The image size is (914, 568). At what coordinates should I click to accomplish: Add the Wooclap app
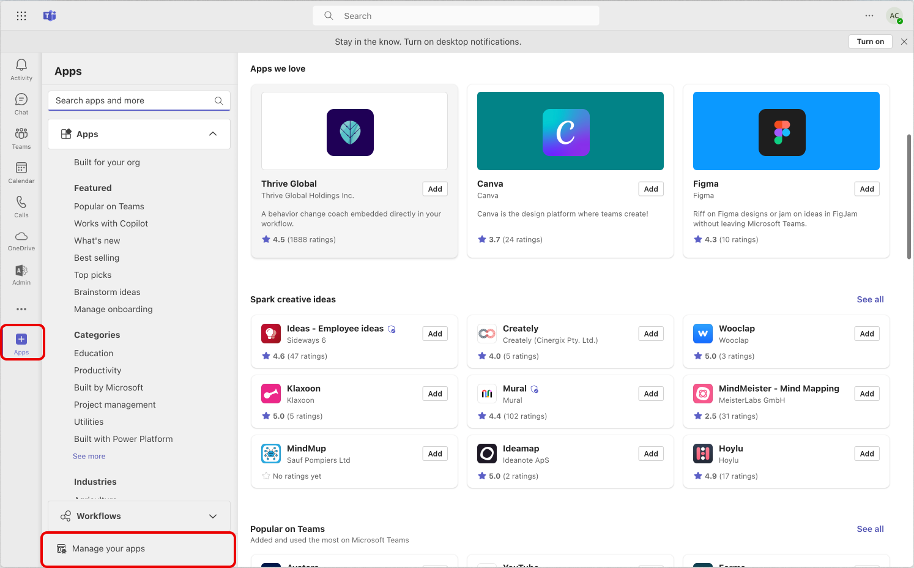coord(867,334)
